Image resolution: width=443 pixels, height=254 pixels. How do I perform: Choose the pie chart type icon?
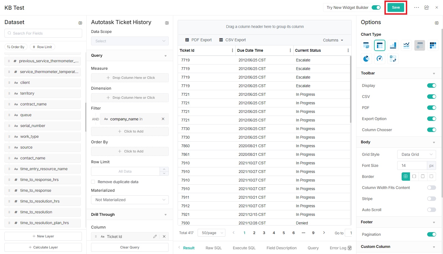pyautogui.click(x=366, y=59)
